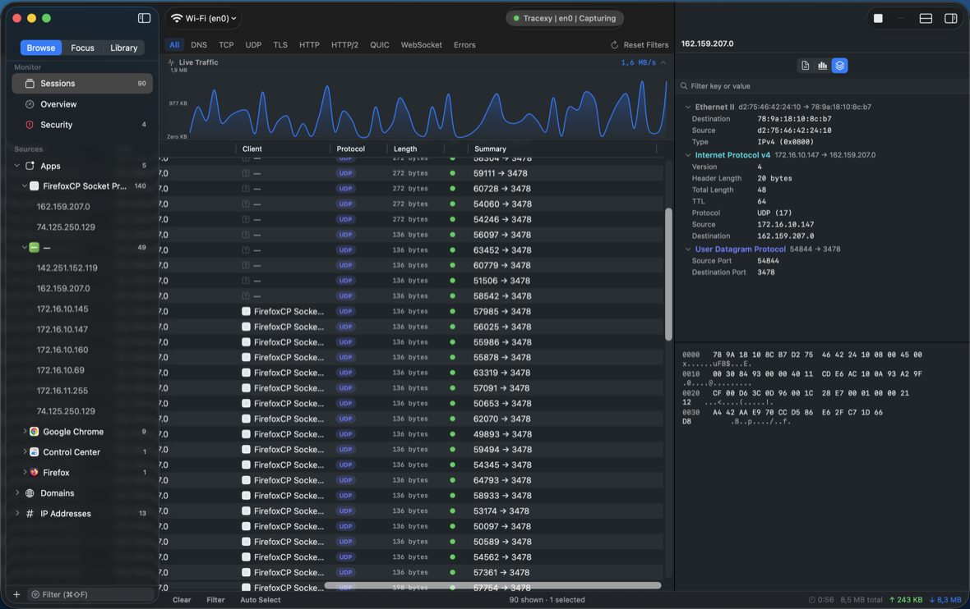
Task: Switch to the Focus tab
Action: [x=82, y=48]
